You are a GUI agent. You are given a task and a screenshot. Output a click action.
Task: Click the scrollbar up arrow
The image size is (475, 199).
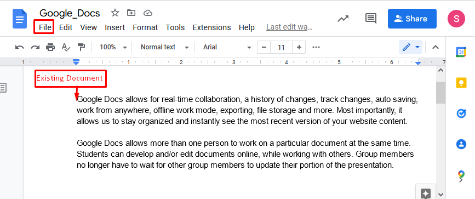(x=441, y=70)
